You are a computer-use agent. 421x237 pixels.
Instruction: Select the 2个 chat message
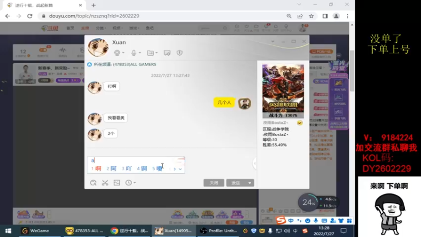pos(111,133)
